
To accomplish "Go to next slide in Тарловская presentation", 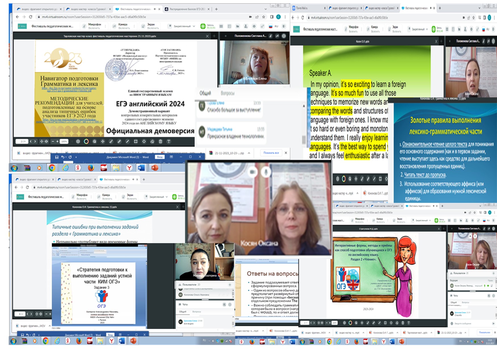I will pyautogui.click(x=35, y=141).
